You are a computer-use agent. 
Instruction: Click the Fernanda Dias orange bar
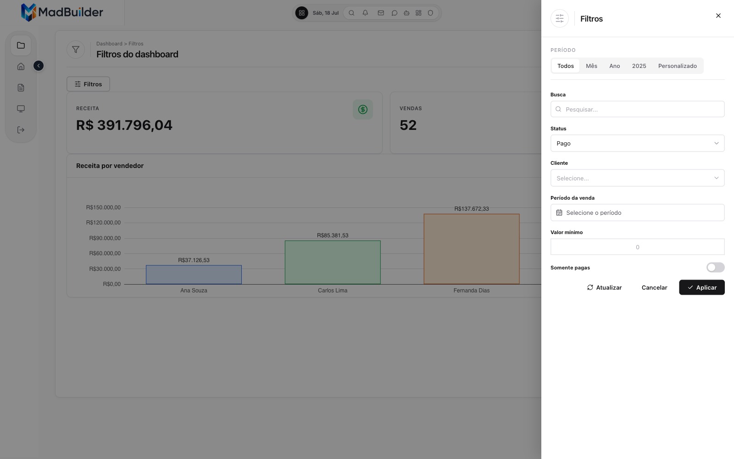click(x=472, y=249)
